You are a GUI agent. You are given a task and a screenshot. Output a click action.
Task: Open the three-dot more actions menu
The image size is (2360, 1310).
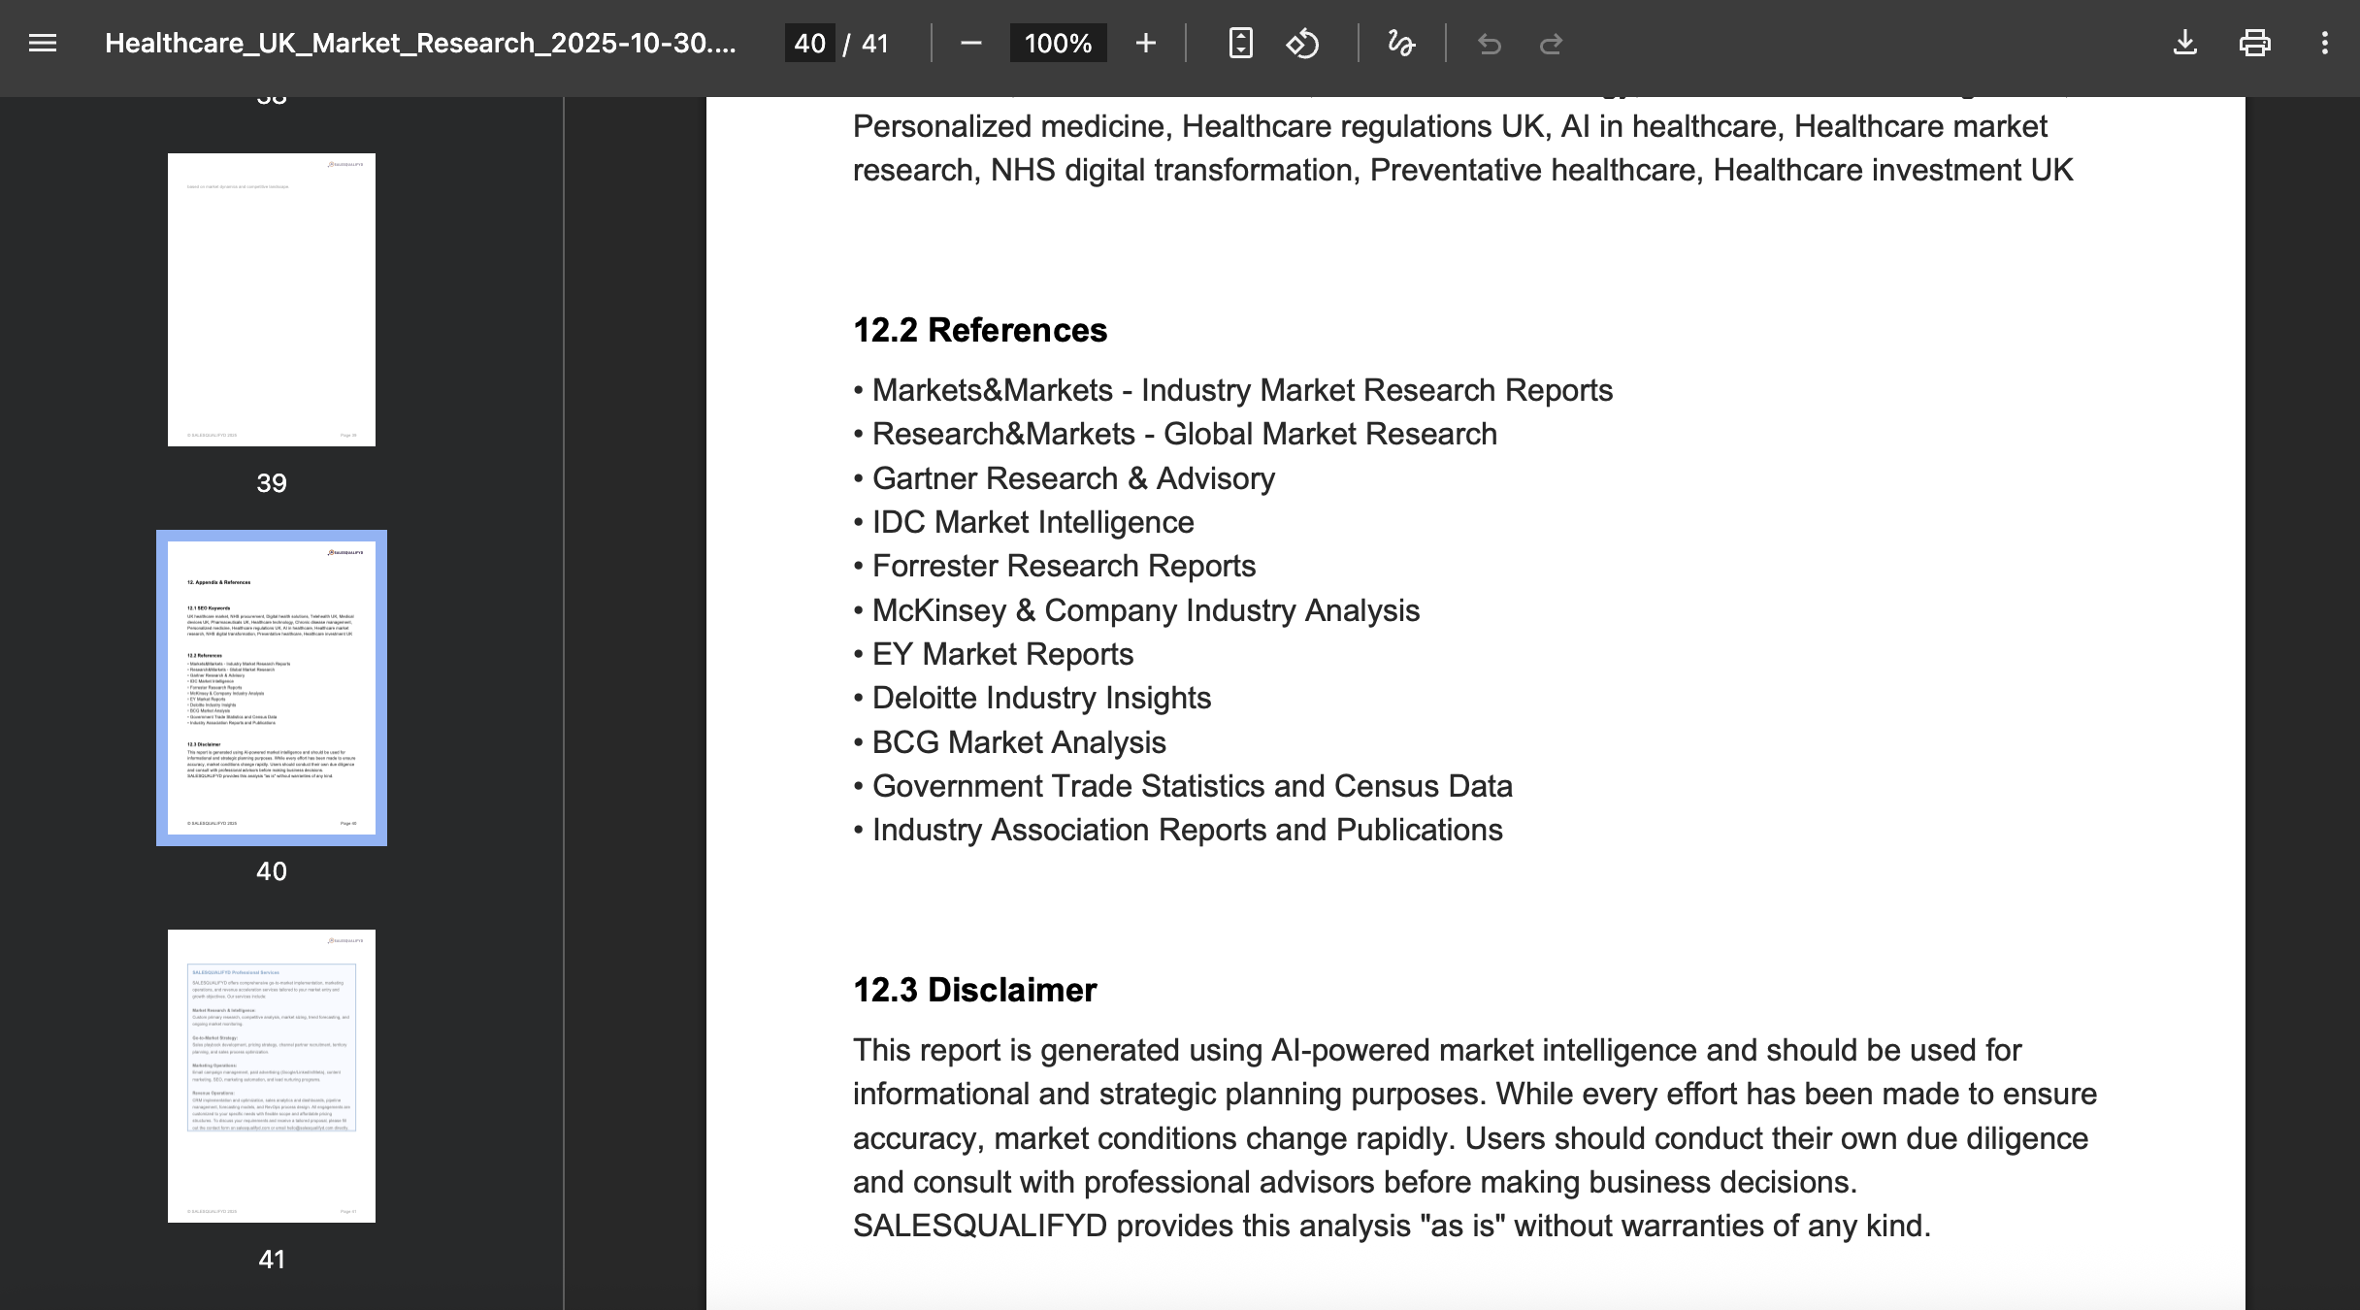[x=2324, y=44]
